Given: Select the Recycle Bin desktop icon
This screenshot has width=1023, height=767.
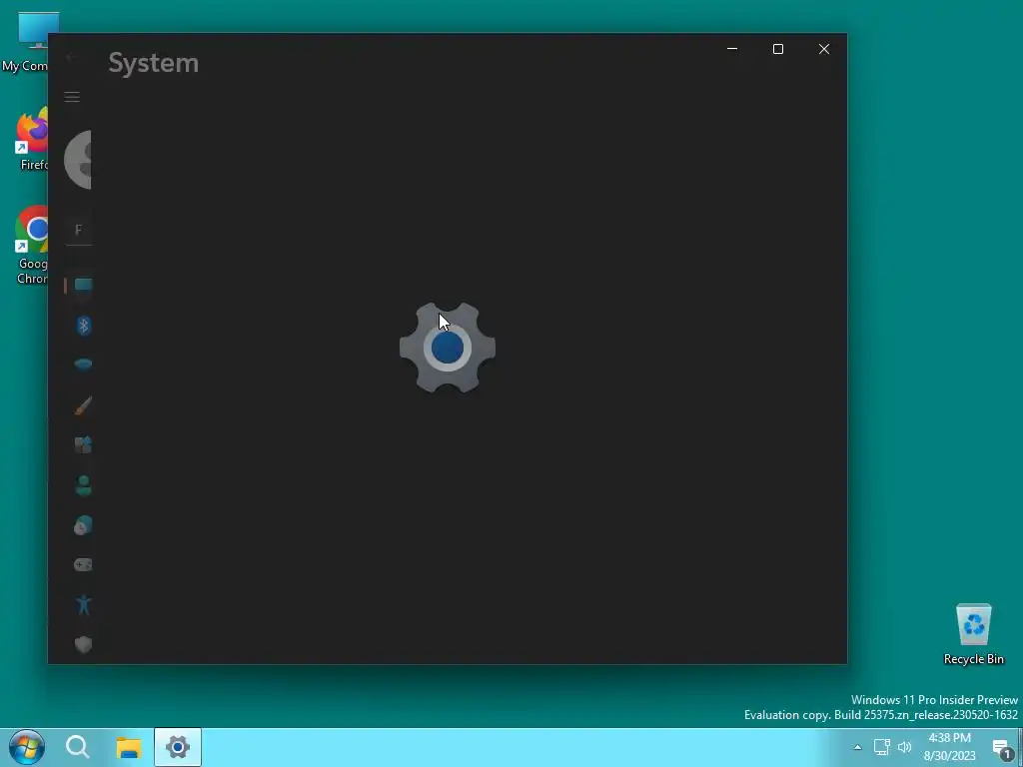Looking at the screenshot, I should [x=973, y=634].
